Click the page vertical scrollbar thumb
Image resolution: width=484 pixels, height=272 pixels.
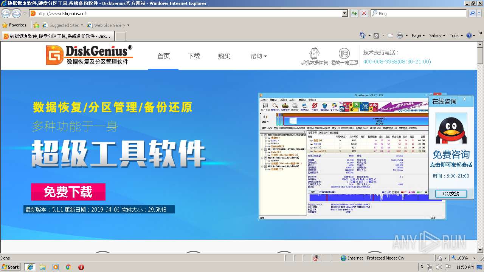(x=480, y=56)
